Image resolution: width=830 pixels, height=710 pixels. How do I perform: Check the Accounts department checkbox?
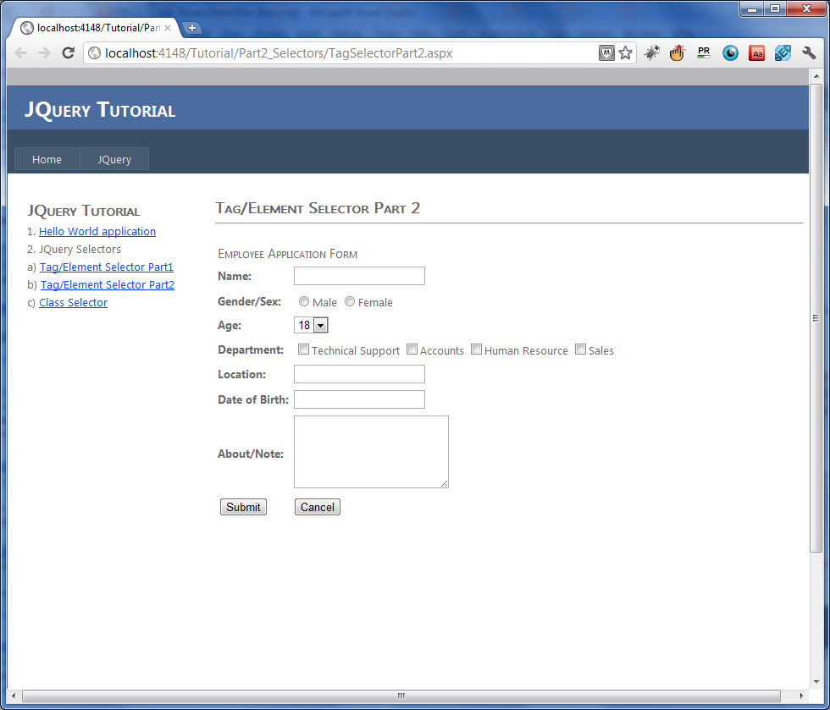tap(412, 349)
